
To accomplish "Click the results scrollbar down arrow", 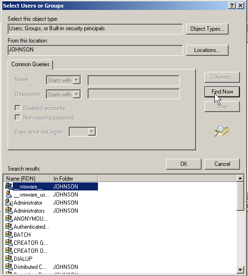I will point(240,269).
